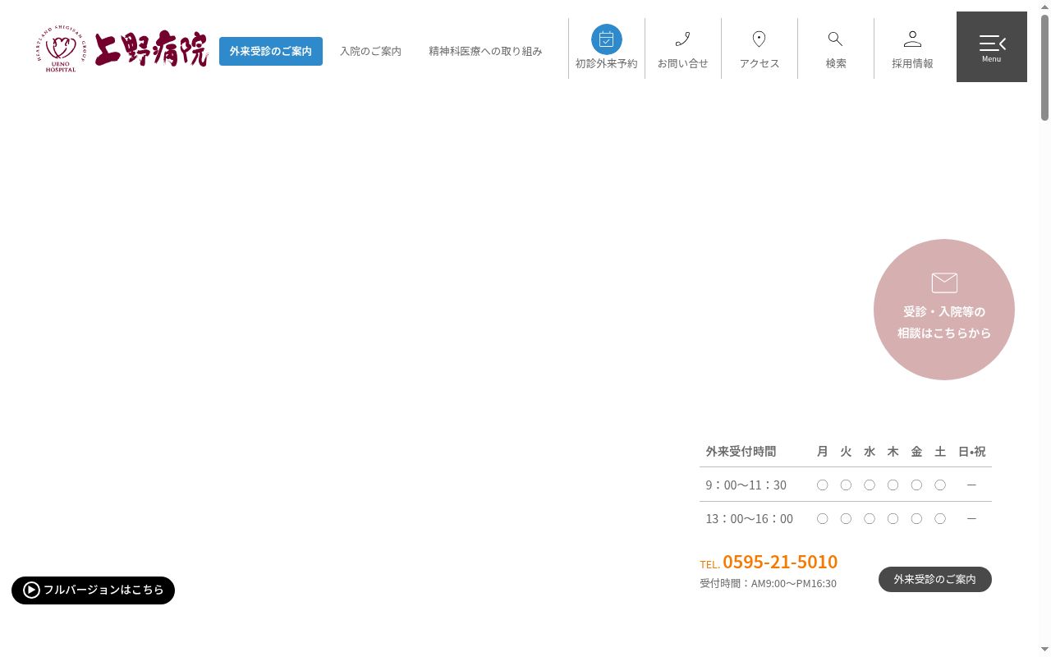Click the 受付時間：AM9:00〜PM16:30 text
This screenshot has width=1051, height=657.
768,583
